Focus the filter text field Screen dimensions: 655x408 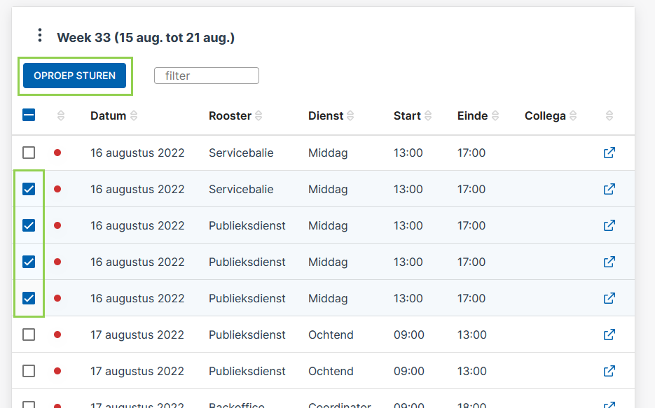pos(207,76)
